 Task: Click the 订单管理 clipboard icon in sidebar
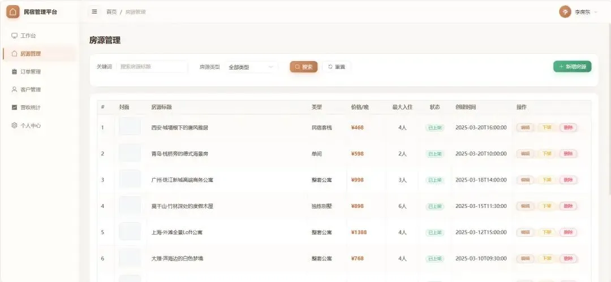14,72
